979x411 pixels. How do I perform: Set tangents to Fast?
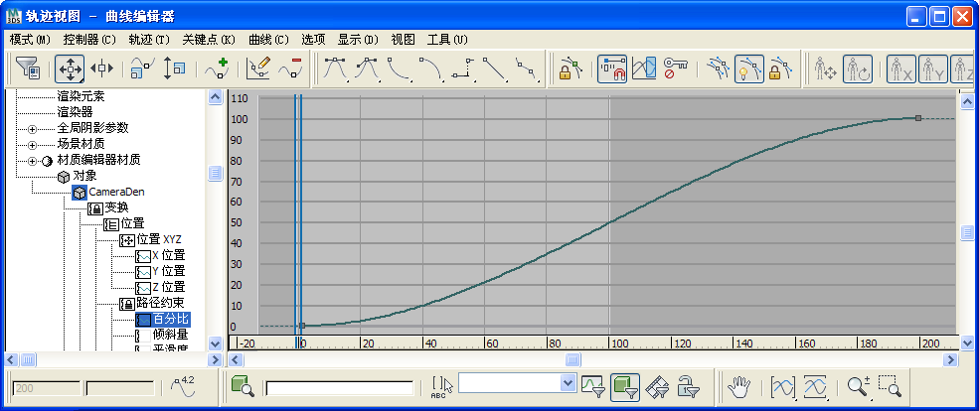click(x=400, y=68)
